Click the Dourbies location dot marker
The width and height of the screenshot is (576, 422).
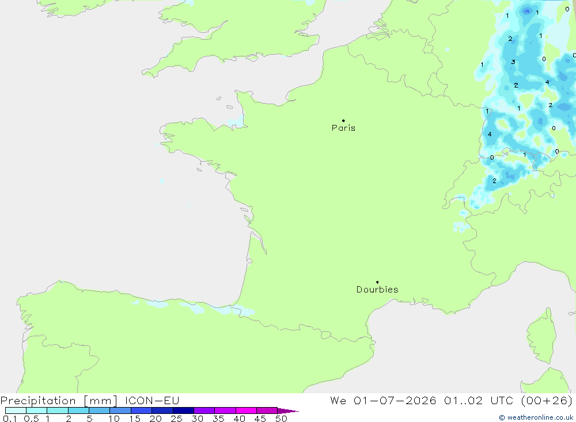click(377, 282)
